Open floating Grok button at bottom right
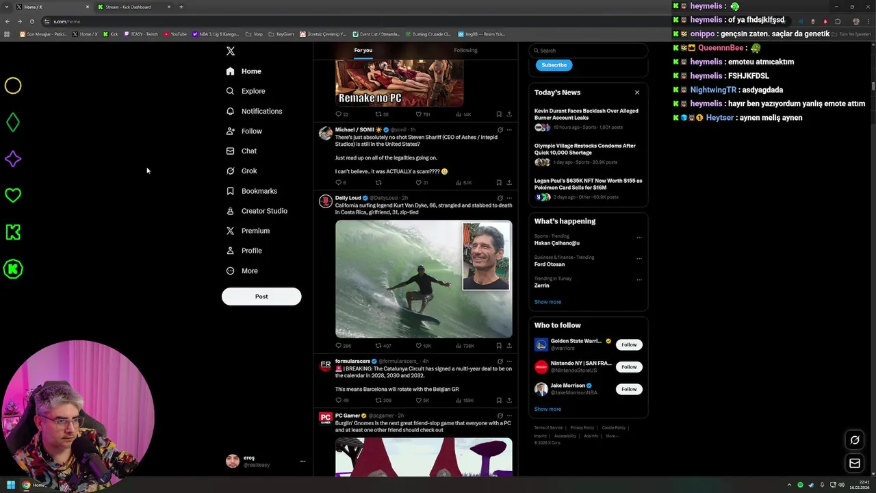The image size is (876, 493). point(855,440)
